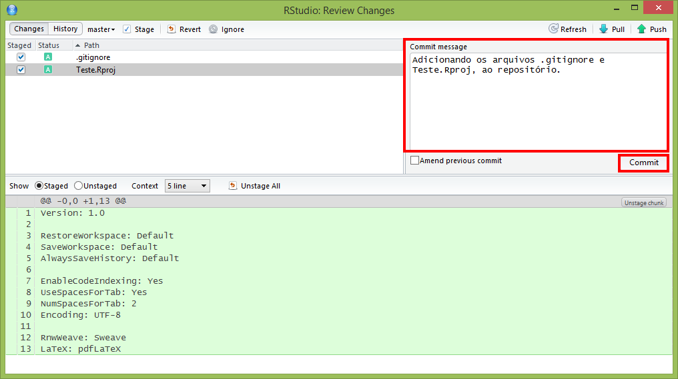Screen dimensions: 678x379
Task: Click Added status icon for Teste.Rproj
Action: pyautogui.click(x=48, y=69)
